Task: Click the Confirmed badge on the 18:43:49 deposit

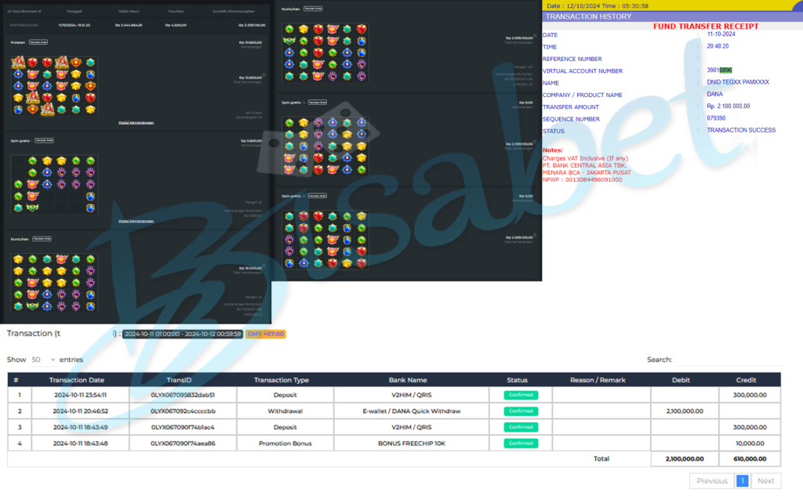Action: click(521, 427)
